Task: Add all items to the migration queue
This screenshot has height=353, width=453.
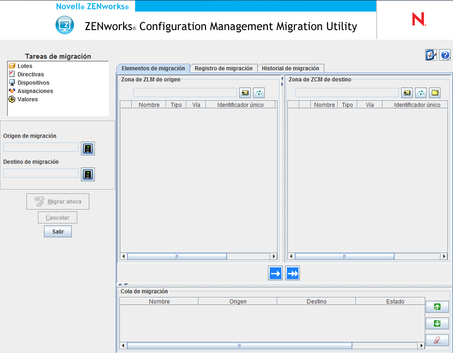Action: coord(292,273)
